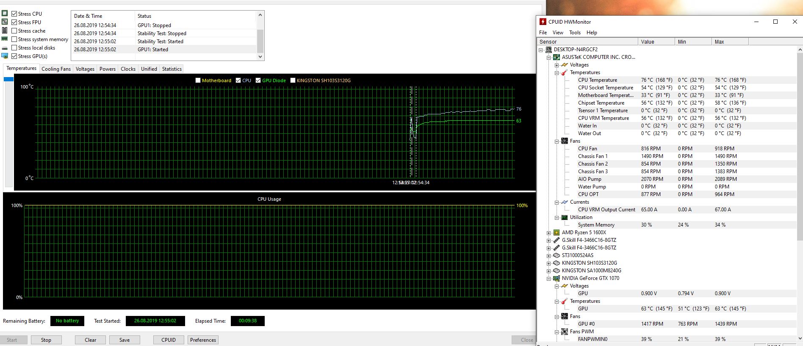Click the memory icon beside Stress system memory
The width and height of the screenshot is (803, 346).
[x=5, y=39]
